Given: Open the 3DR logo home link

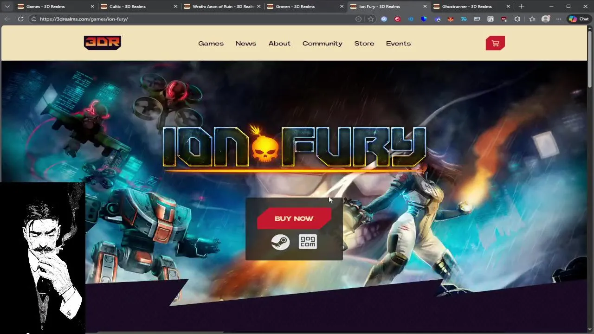Looking at the screenshot, I should [x=103, y=43].
